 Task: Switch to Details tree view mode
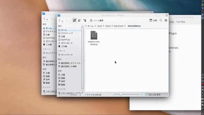[85, 20]
